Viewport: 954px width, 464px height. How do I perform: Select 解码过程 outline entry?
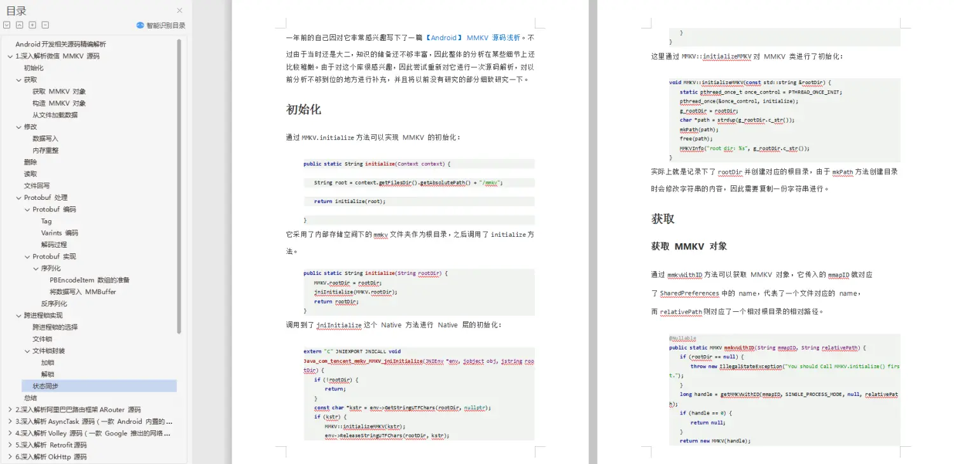[x=54, y=244]
